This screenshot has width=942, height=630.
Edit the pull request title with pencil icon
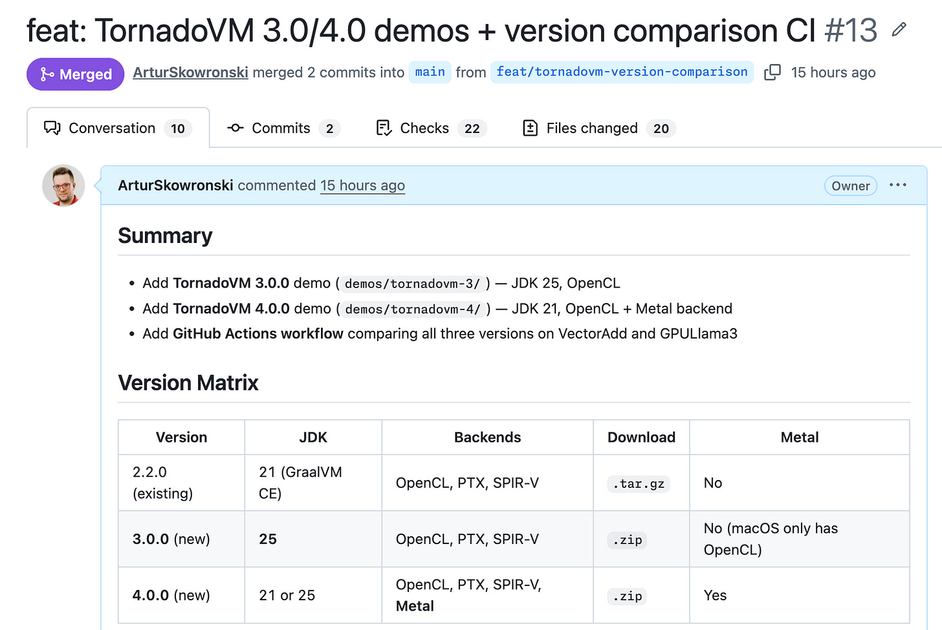tap(899, 29)
